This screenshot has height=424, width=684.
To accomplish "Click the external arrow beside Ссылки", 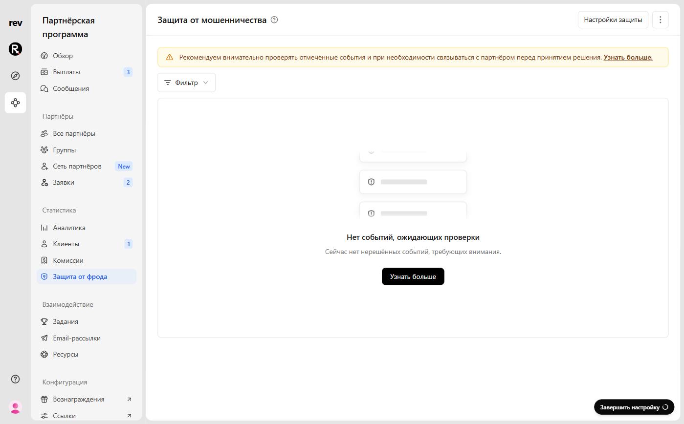I will tap(129, 416).
